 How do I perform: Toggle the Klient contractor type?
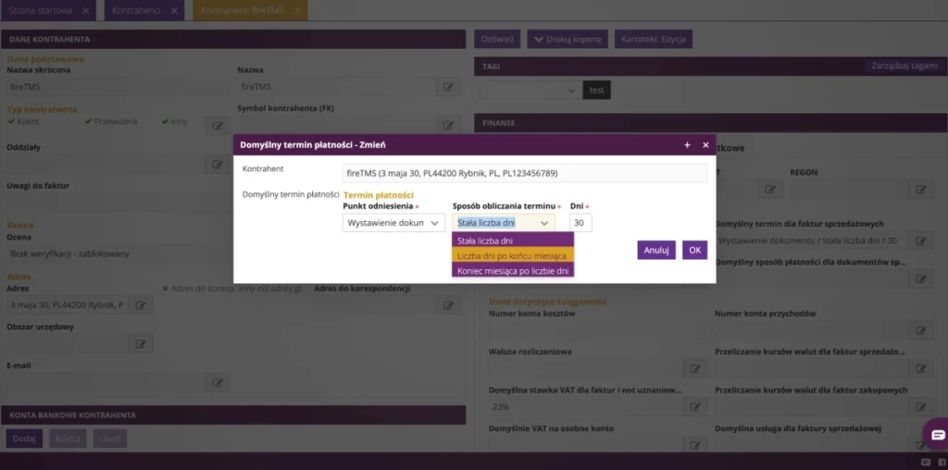pos(23,121)
